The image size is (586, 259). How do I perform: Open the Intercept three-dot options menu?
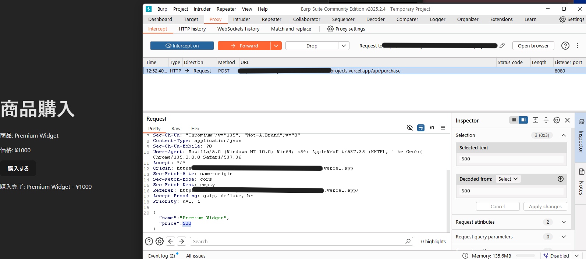point(577,46)
